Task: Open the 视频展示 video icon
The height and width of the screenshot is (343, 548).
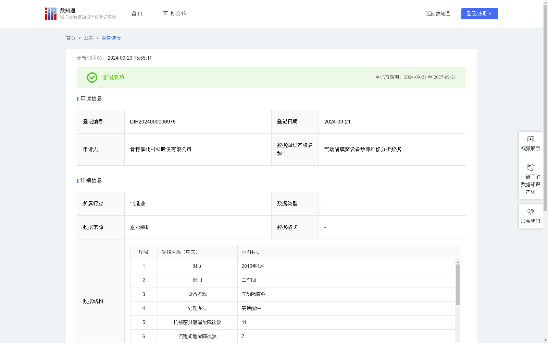Action: point(531,139)
